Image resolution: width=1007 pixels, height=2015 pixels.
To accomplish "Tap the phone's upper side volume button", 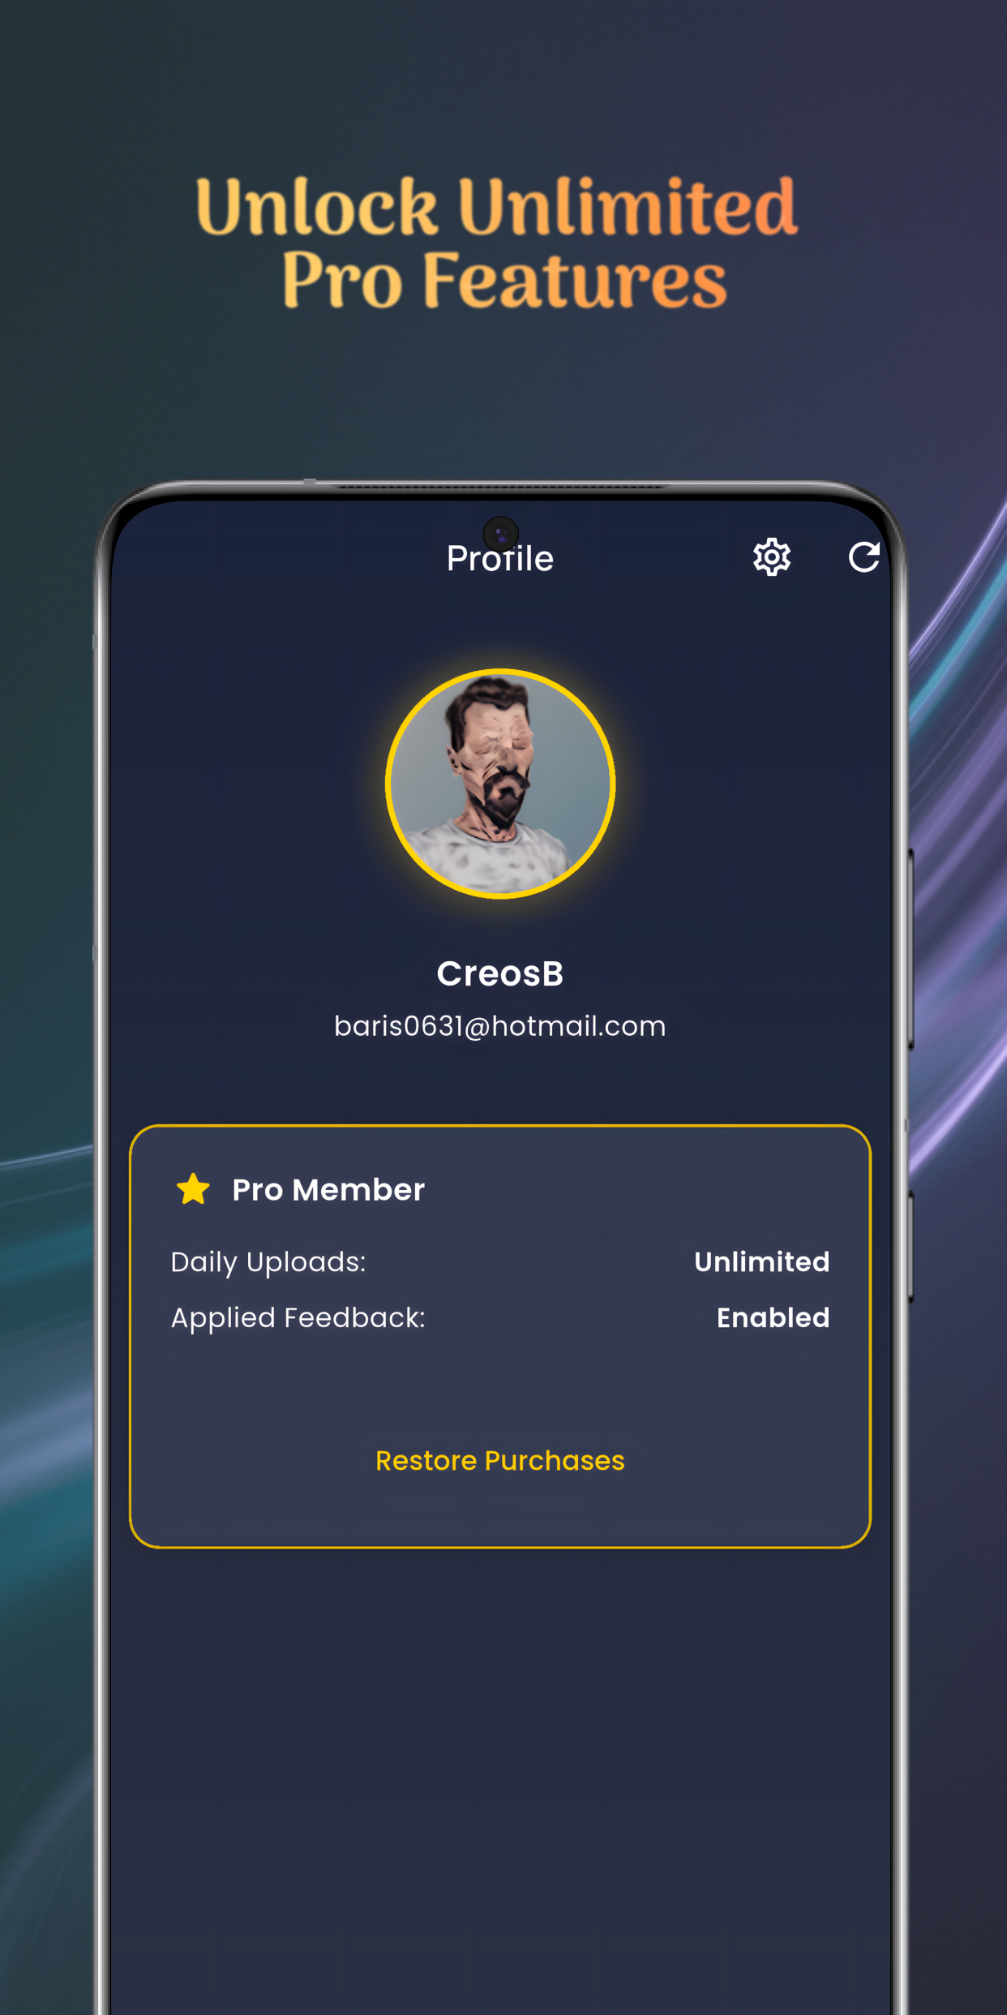I will pos(911,949).
